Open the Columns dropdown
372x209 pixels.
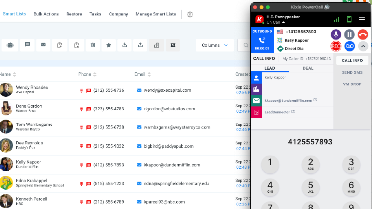point(215,45)
